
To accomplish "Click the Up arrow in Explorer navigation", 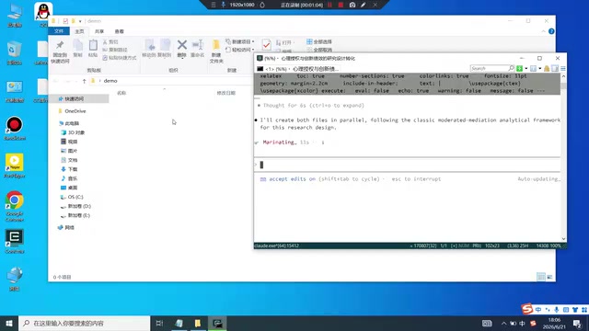I will [x=84, y=81].
